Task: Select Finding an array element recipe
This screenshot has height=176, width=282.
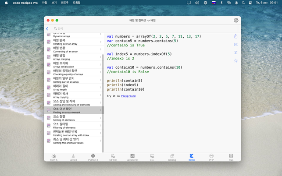Action: click(x=74, y=110)
